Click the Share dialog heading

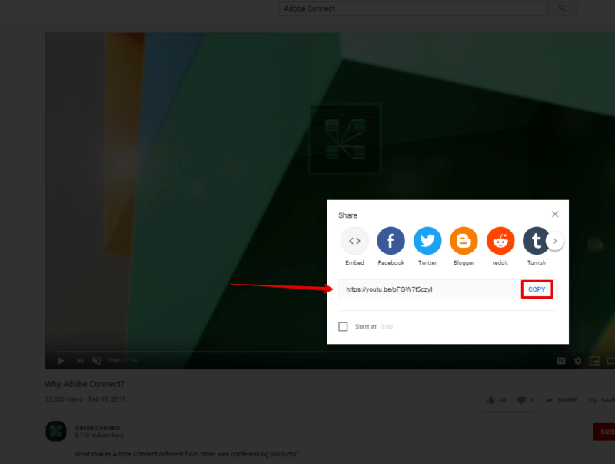348,215
